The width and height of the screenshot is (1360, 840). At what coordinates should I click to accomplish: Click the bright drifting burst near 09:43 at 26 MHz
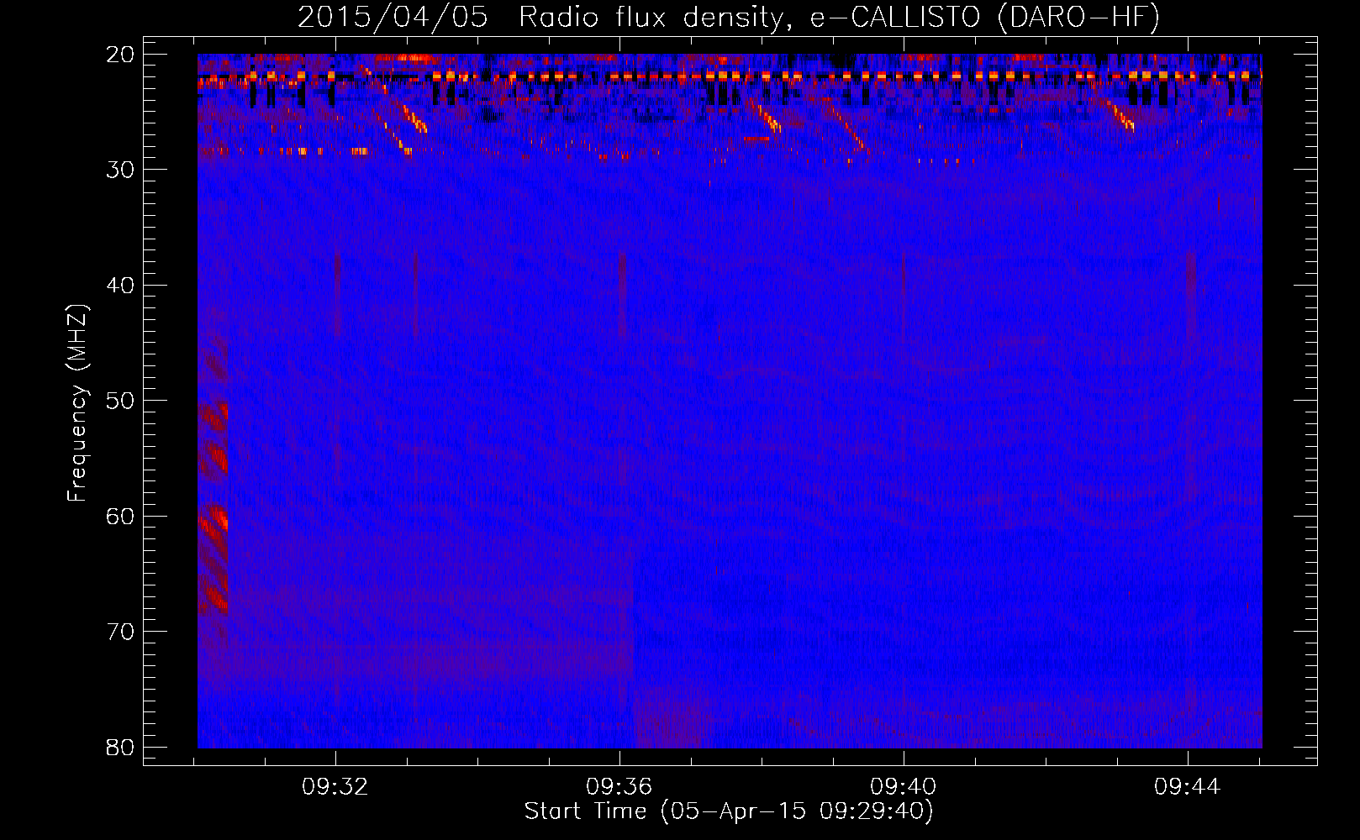(x=1121, y=116)
